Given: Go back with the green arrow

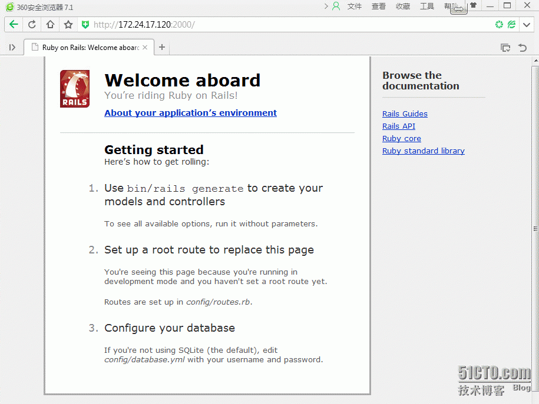Looking at the screenshot, I should (x=14, y=24).
